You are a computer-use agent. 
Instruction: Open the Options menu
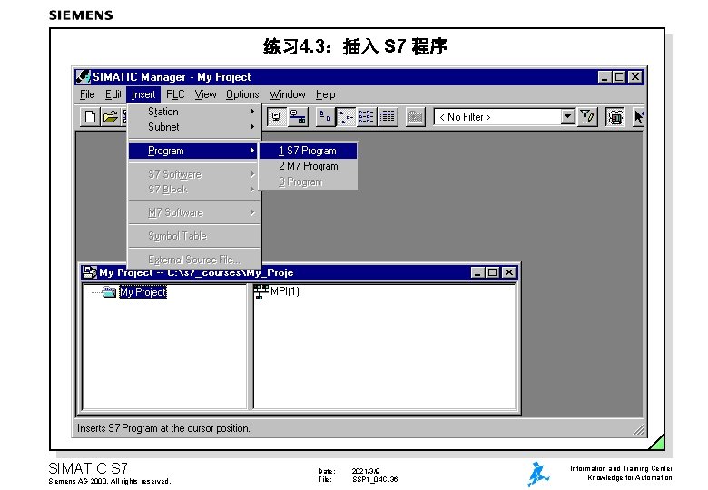[242, 94]
